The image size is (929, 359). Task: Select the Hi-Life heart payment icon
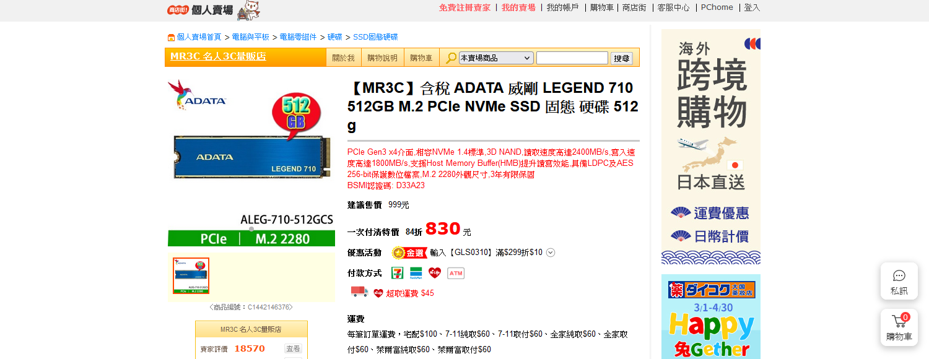435,273
